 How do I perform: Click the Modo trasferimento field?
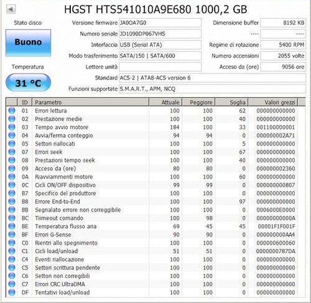click(x=160, y=56)
